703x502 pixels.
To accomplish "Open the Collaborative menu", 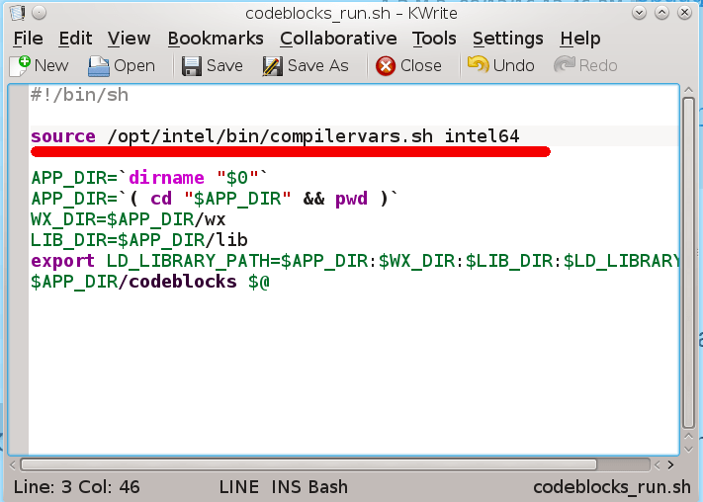I will pos(338,39).
